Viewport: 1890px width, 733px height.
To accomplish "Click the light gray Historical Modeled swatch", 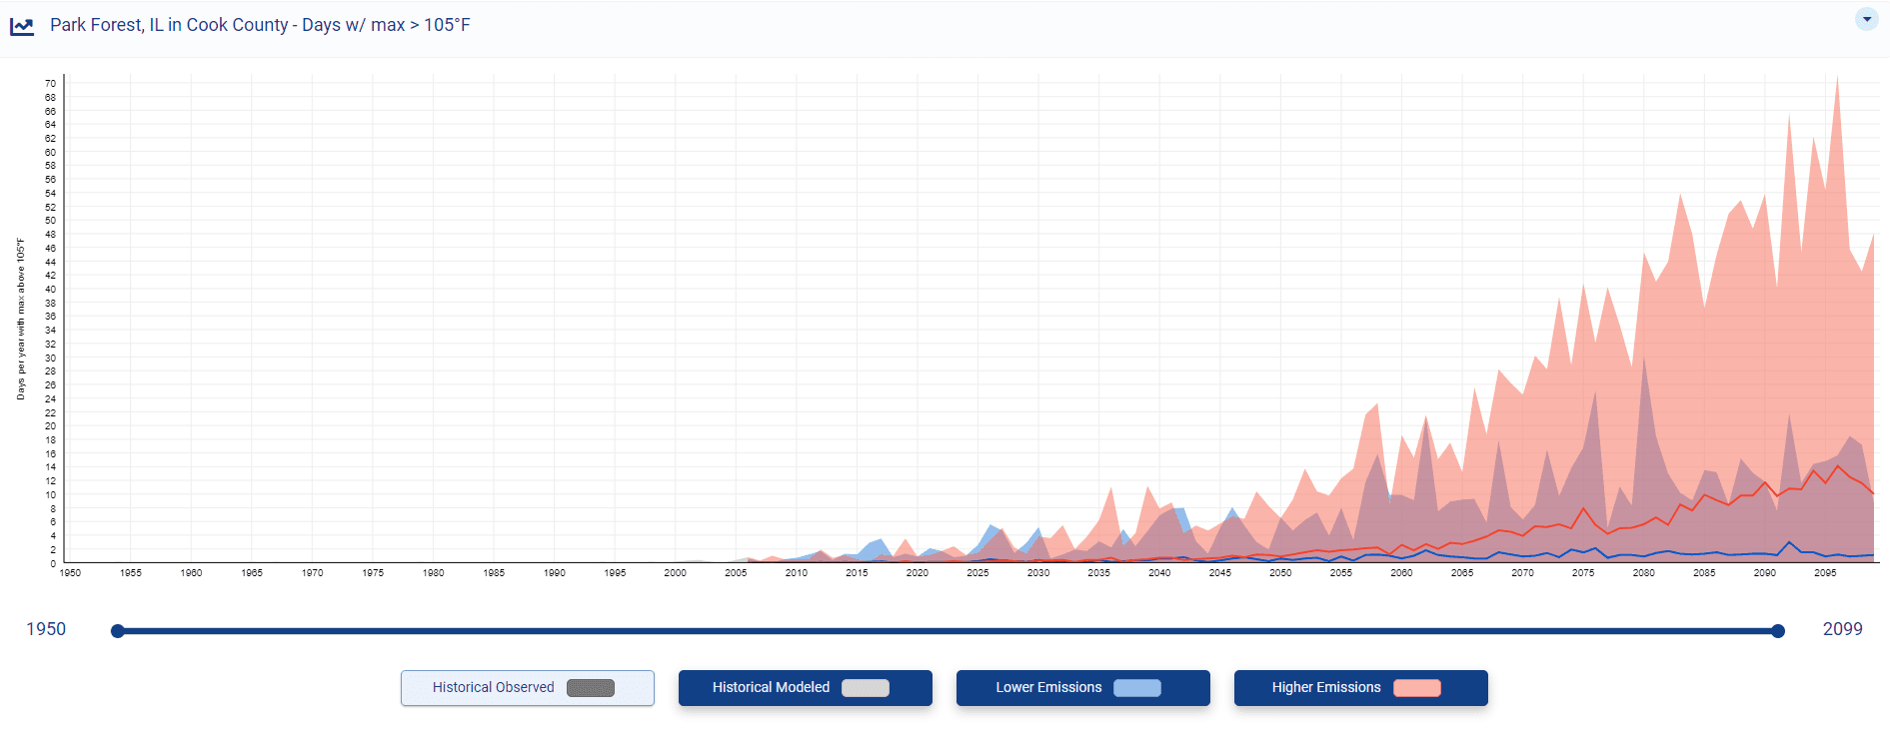I will click(x=866, y=688).
